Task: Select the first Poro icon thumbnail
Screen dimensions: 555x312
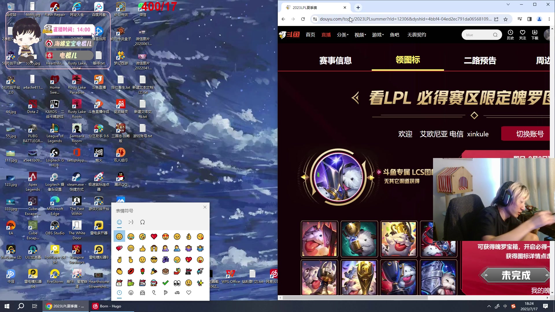Action: (319, 239)
